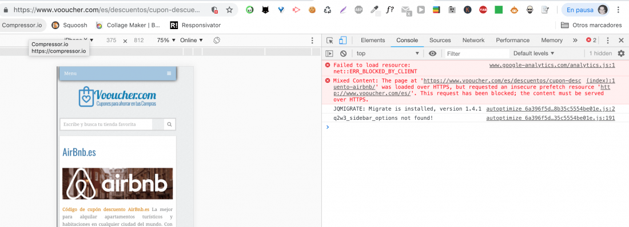This screenshot has height=227, width=629.
Task: Open console settings gear
Action: 621,53
